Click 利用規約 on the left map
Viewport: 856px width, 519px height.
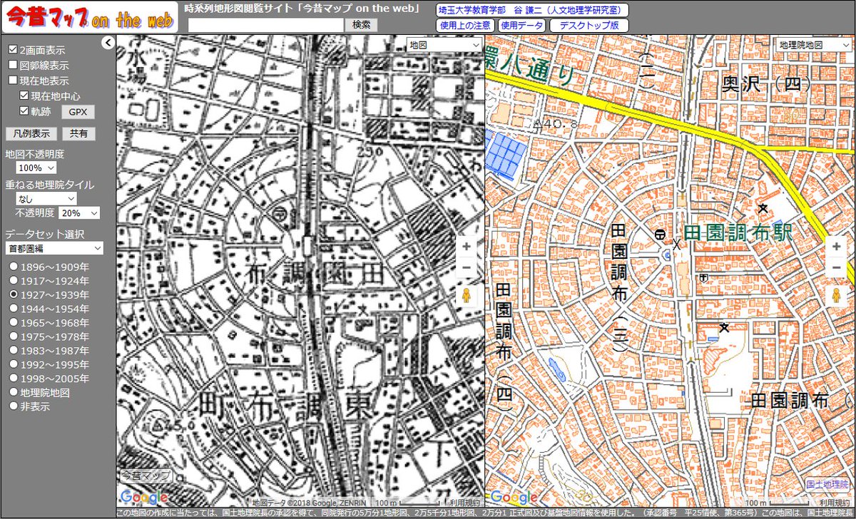point(466,503)
